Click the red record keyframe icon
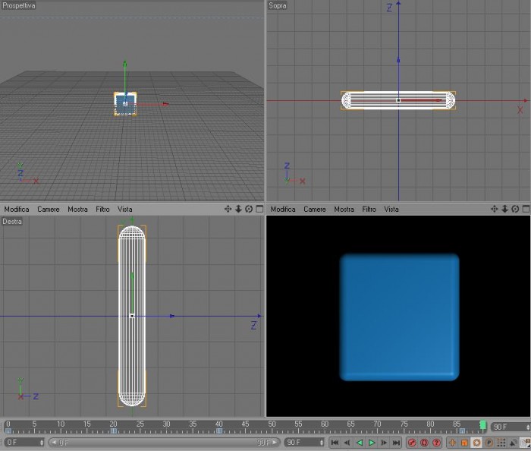The height and width of the screenshot is (451, 531). click(x=412, y=443)
